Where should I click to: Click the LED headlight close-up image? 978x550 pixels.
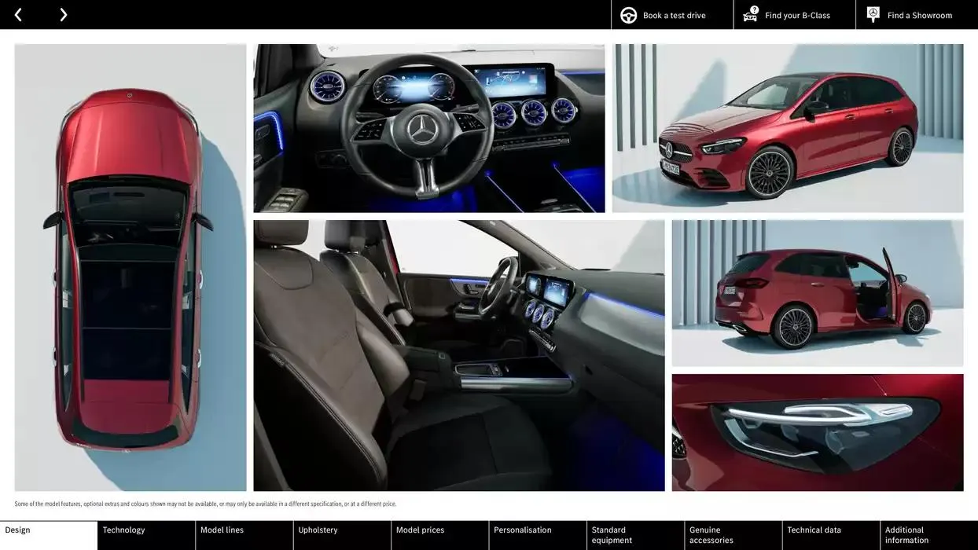click(817, 432)
